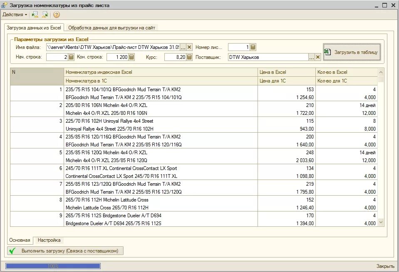Select Continental CrossContact LX Sport 245/70 R16 111T XL
This screenshot has width=399, height=272.
tap(121, 176)
